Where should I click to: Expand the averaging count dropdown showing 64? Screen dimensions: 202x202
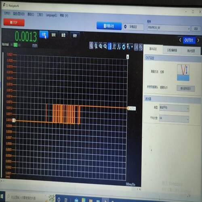pos(174,119)
